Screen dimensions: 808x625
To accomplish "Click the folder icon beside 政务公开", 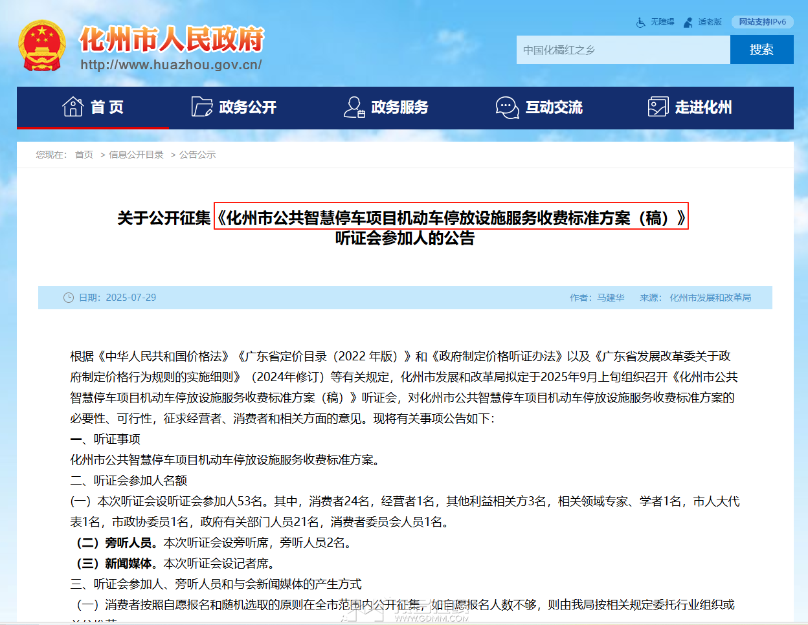I will (202, 107).
